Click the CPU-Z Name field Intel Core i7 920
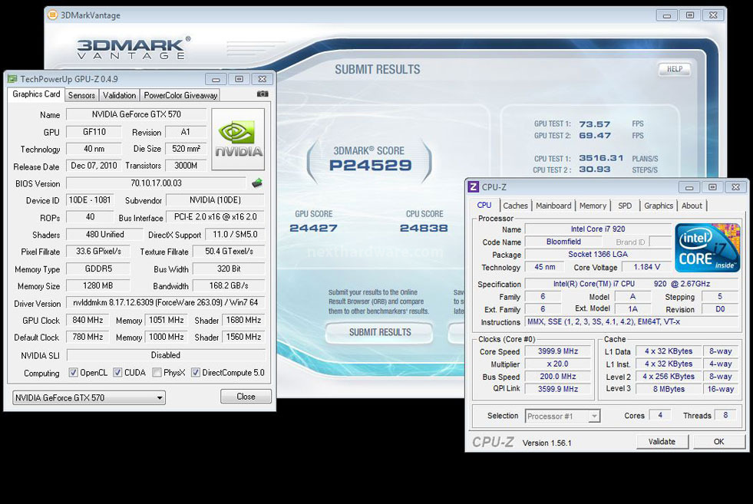Screen dimensions: 753x504 coord(598,229)
